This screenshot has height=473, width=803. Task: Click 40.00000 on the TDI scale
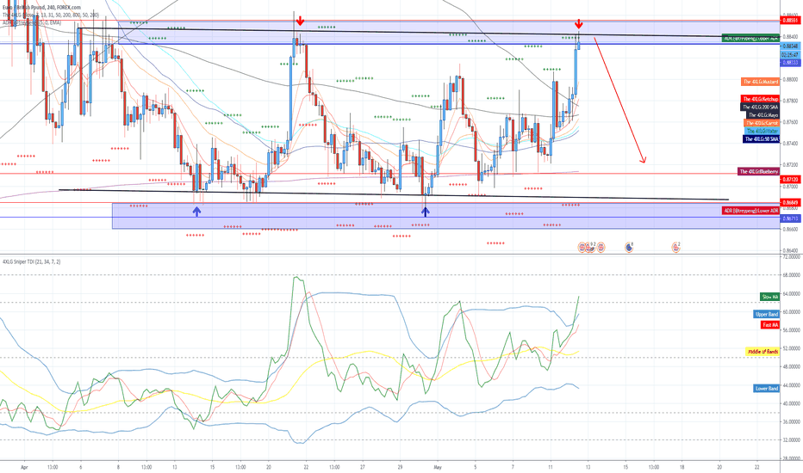[x=792, y=403]
